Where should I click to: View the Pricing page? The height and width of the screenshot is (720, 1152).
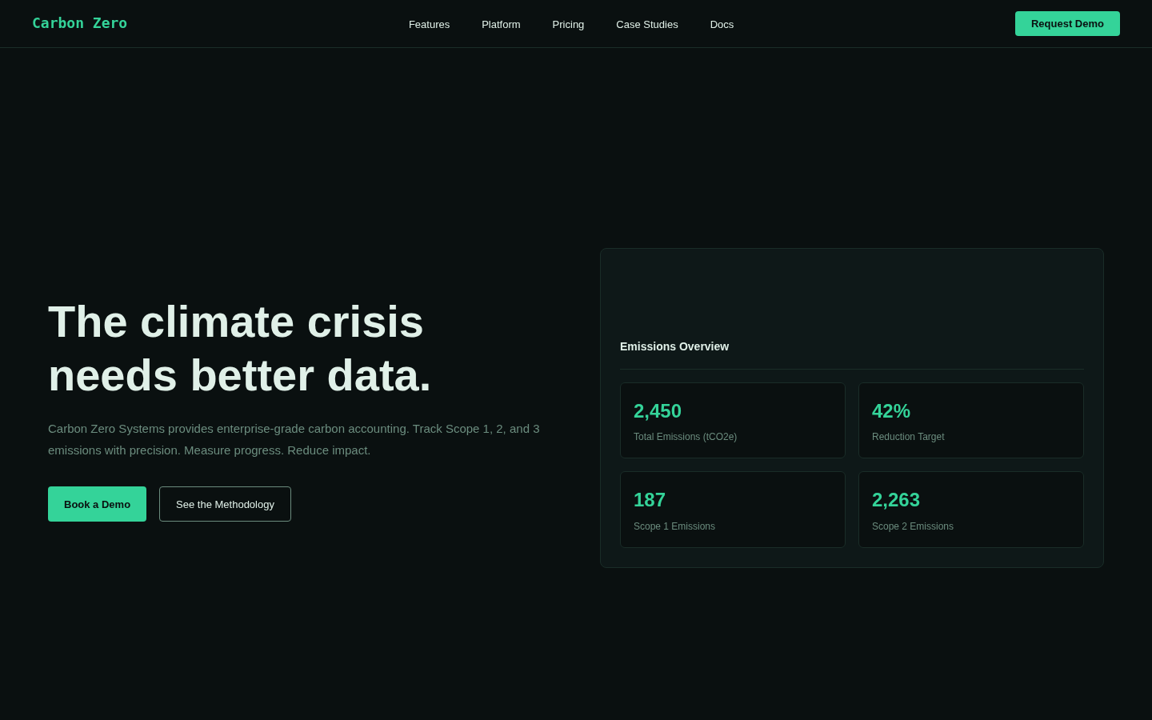coord(568,24)
